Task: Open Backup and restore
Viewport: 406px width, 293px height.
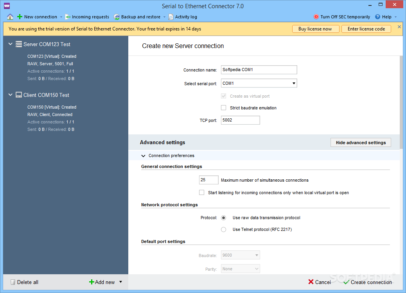Action: click(x=138, y=17)
